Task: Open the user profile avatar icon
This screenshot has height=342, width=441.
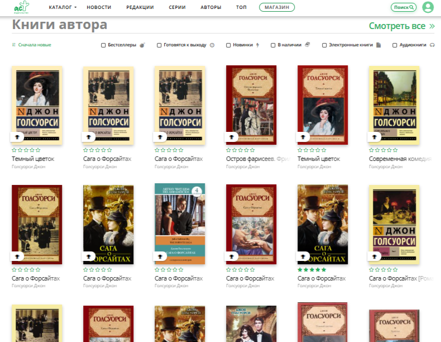Action: pyautogui.click(x=428, y=7)
